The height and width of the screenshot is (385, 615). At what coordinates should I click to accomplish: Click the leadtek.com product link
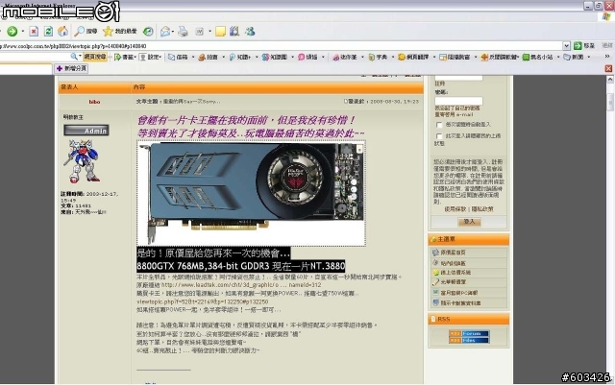pyautogui.click(x=241, y=285)
